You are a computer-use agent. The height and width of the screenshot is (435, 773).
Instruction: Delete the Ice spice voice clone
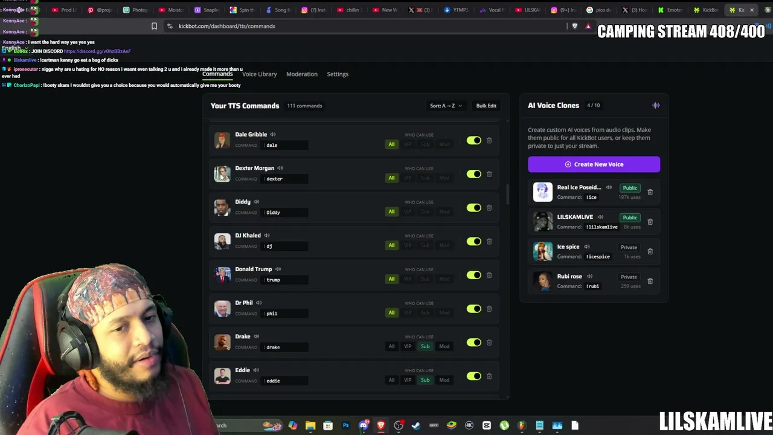tap(650, 251)
